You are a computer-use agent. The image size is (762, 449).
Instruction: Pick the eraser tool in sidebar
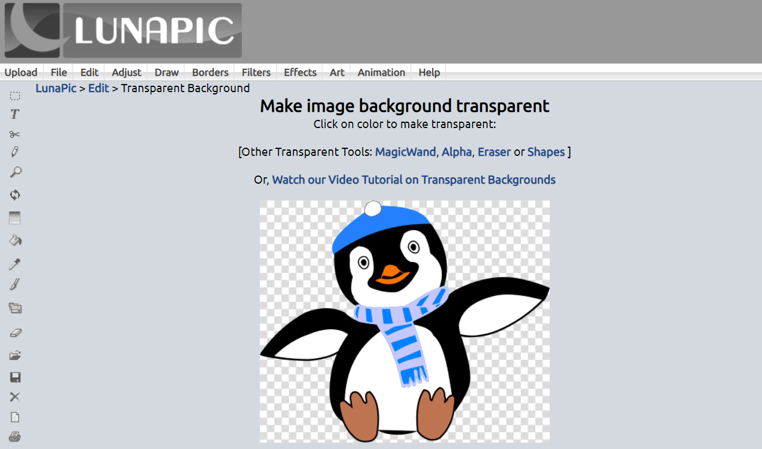15,333
